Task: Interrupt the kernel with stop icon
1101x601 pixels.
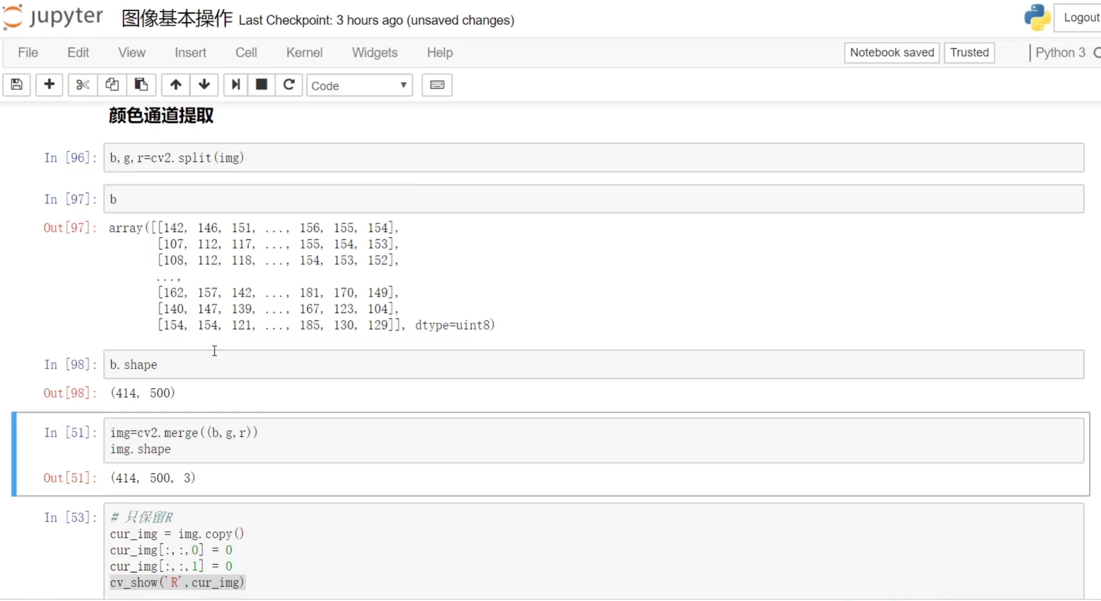Action: pyautogui.click(x=261, y=85)
